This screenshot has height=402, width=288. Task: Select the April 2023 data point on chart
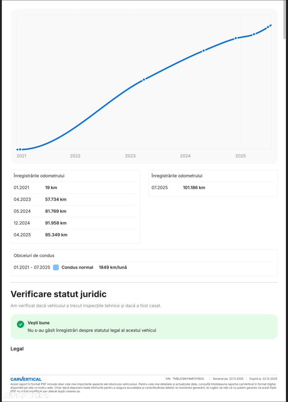tap(144, 79)
